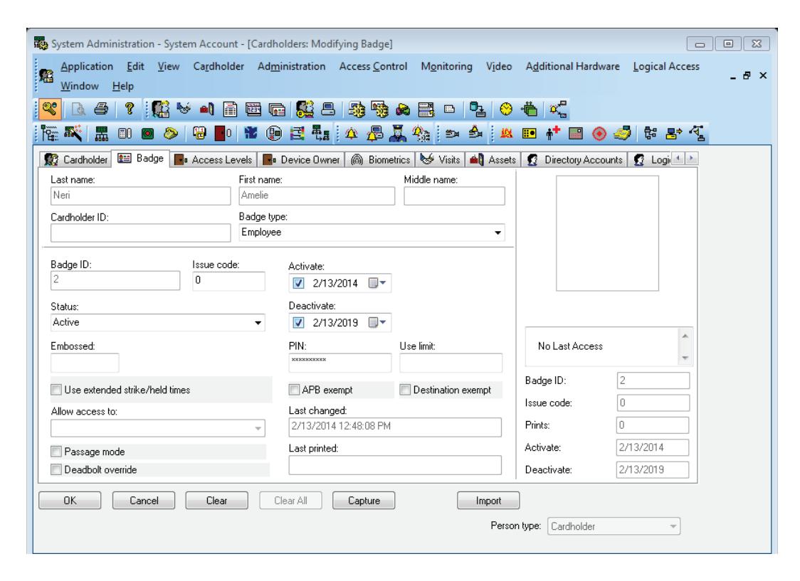Image resolution: width=800 pixels, height=581 pixels.
Task: Open the Badge type dropdown
Action: pyautogui.click(x=498, y=233)
